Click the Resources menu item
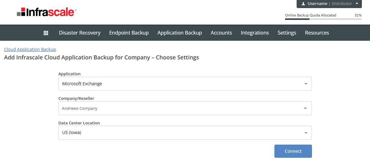 click(x=317, y=33)
